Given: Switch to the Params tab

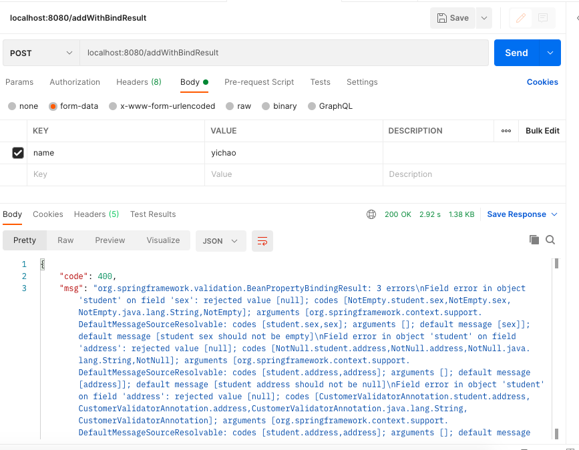Looking at the screenshot, I should pos(19,82).
